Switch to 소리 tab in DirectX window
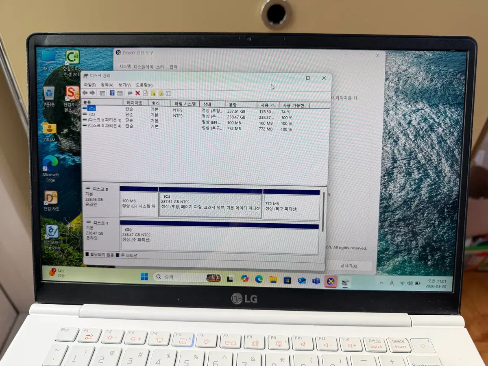 click(160, 67)
